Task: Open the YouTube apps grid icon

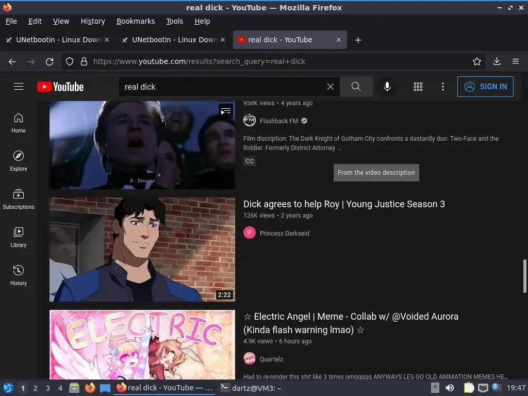Action: tap(418, 87)
